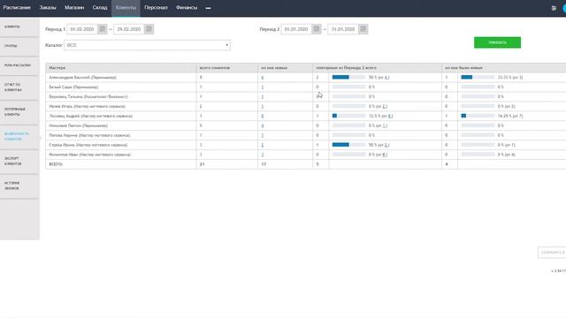Select master Лисовец Андрей row name
The height and width of the screenshot is (318, 566).
(x=91, y=116)
